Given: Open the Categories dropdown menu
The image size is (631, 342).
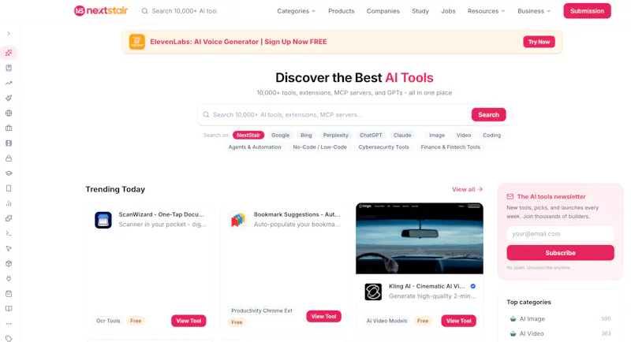Looking at the screenshot, I should pos(297,11).
